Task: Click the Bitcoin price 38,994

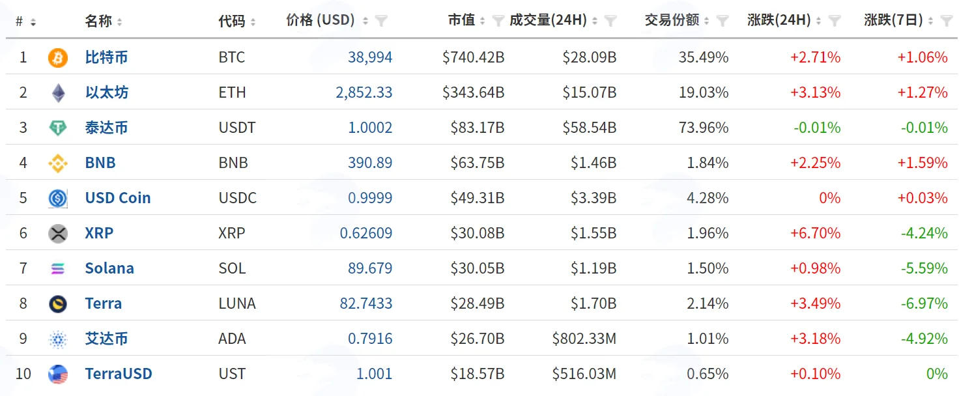Action: [x=370, y=57]
